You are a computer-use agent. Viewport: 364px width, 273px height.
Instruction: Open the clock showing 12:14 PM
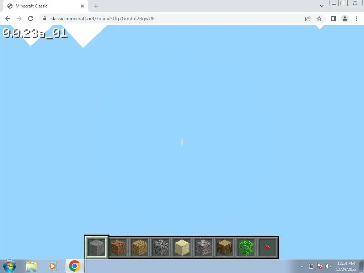coord(346,266)
